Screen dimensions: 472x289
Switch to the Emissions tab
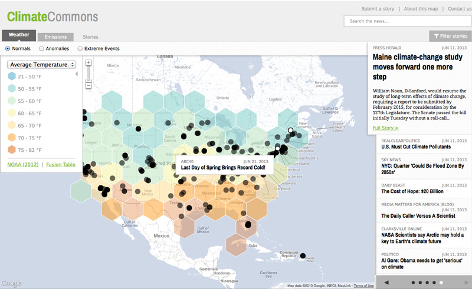(x=55, y=37)
